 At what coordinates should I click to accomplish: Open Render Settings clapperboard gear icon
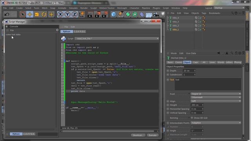(105, 14)
